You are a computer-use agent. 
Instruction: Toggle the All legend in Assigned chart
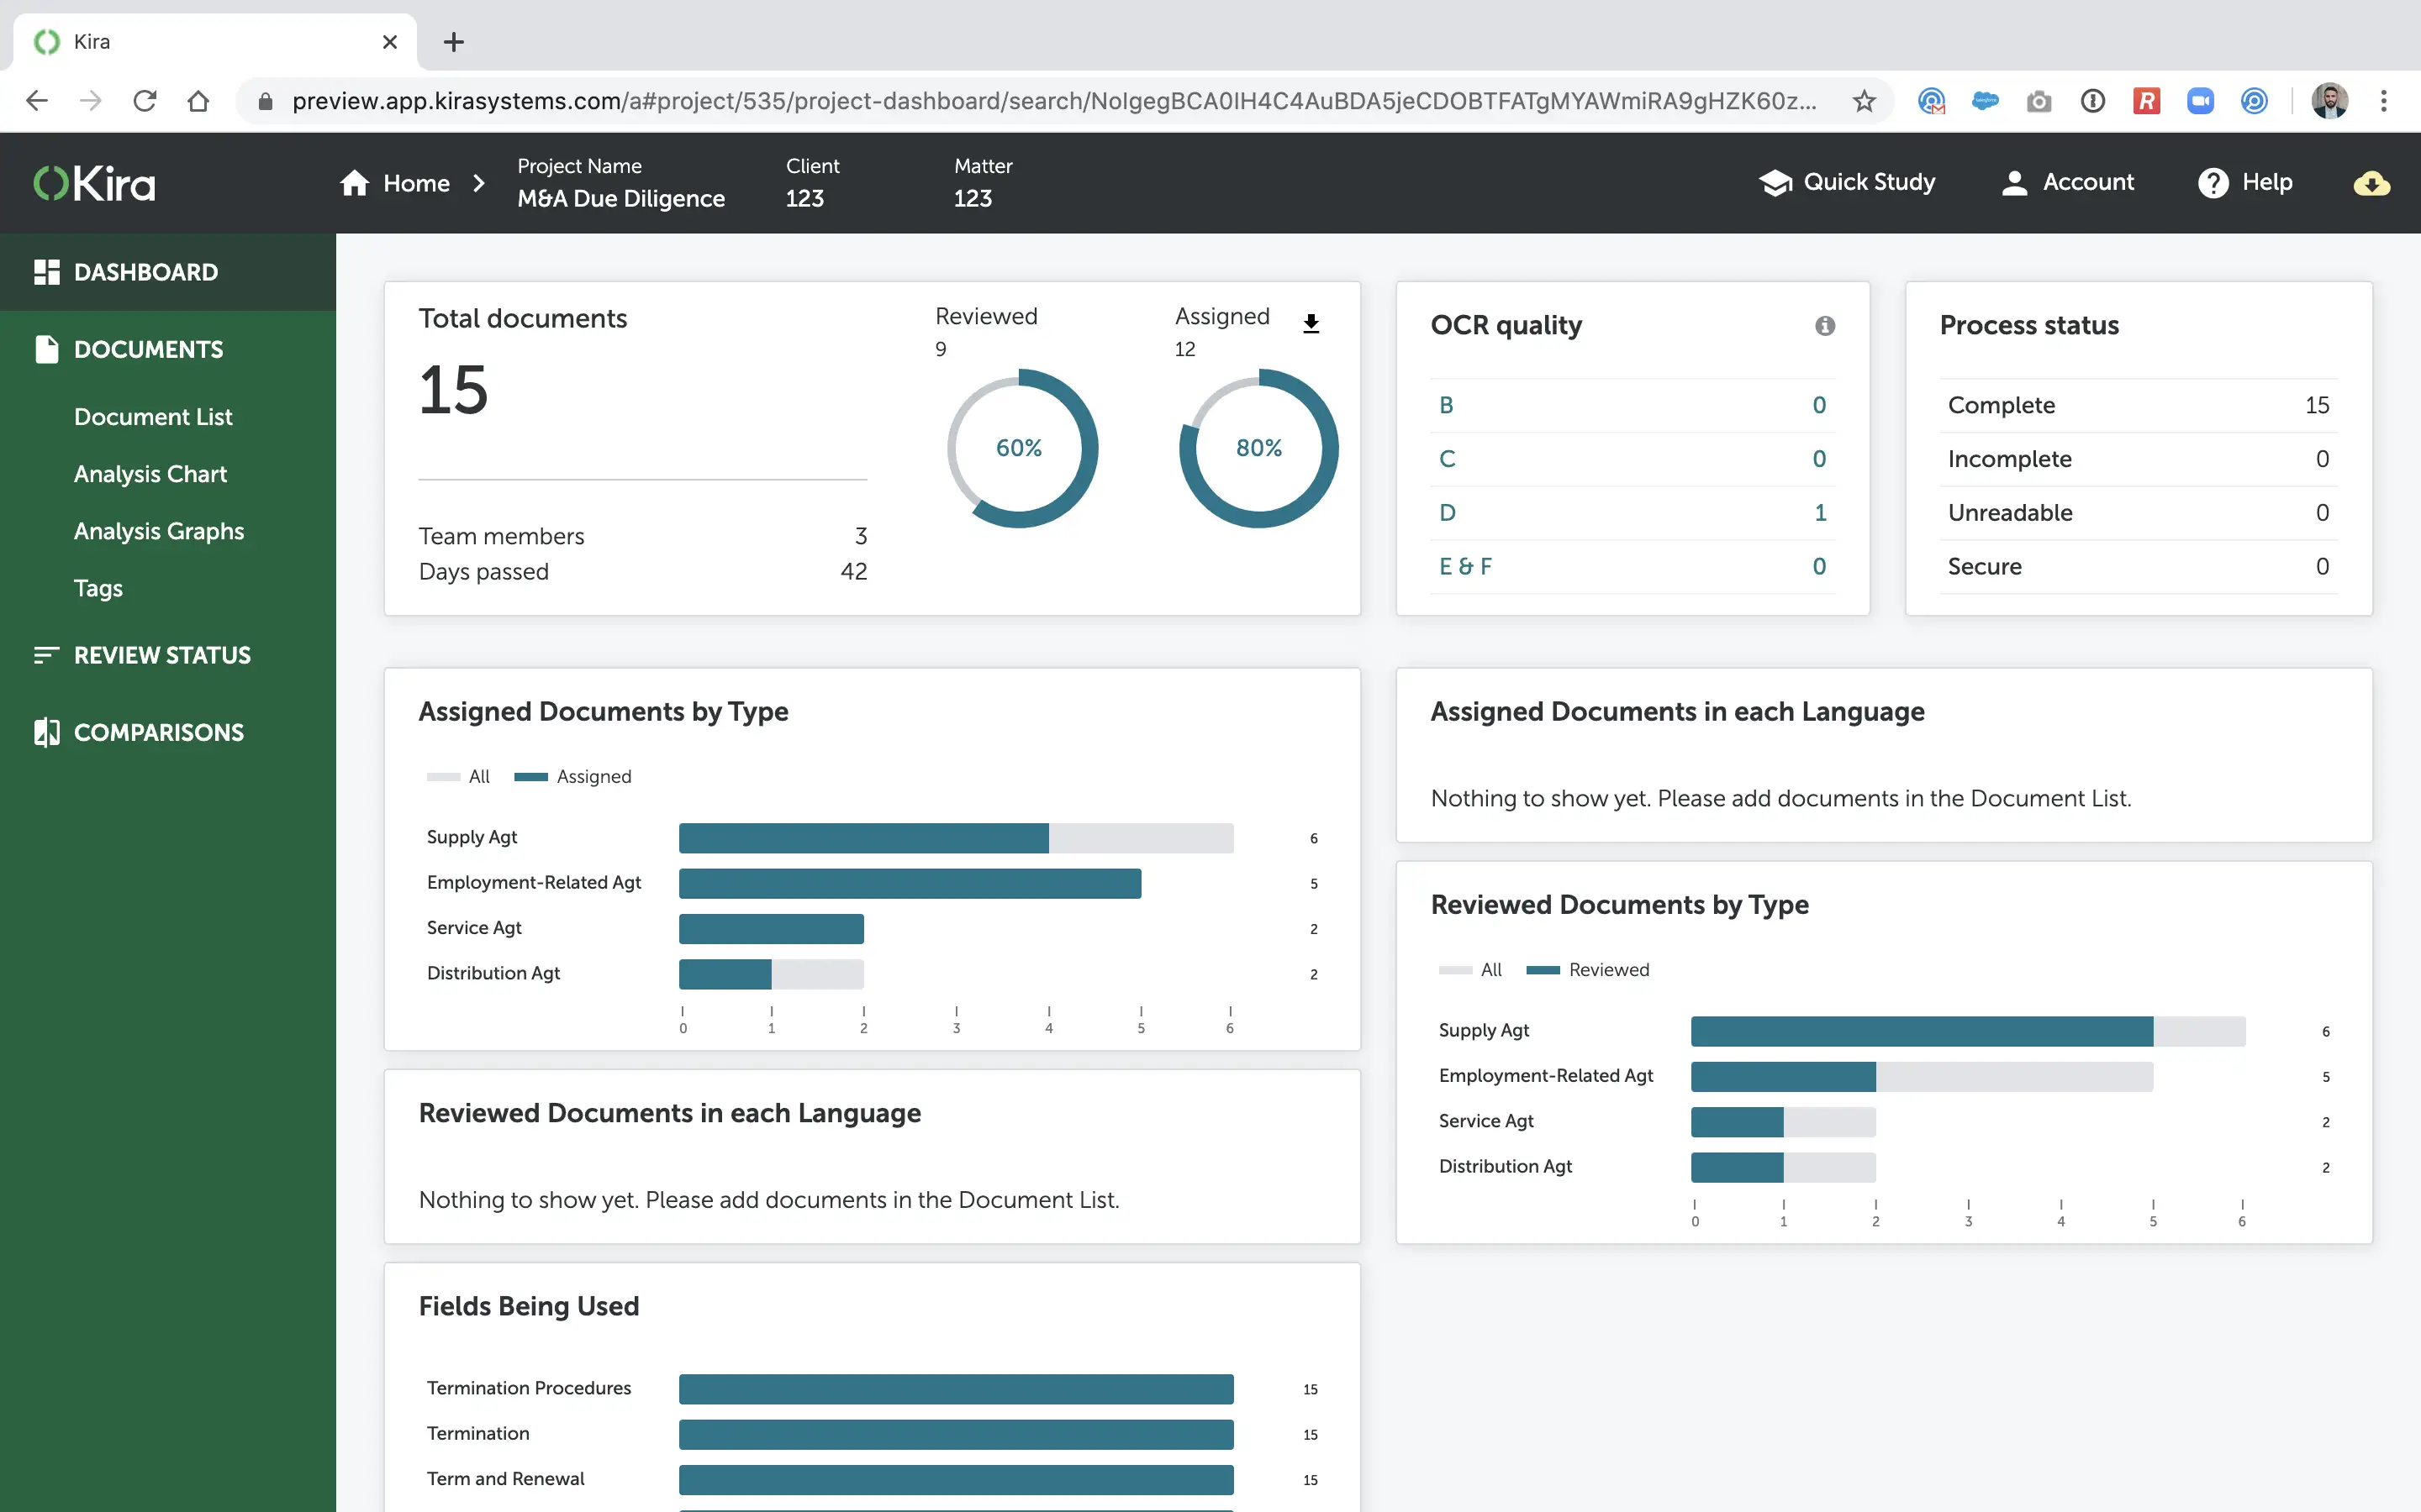(459, 777)
